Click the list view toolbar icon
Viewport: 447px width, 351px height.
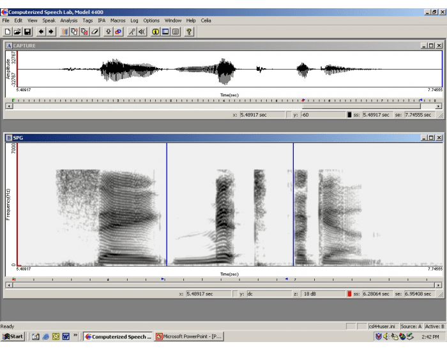click(x=176, y=32)
